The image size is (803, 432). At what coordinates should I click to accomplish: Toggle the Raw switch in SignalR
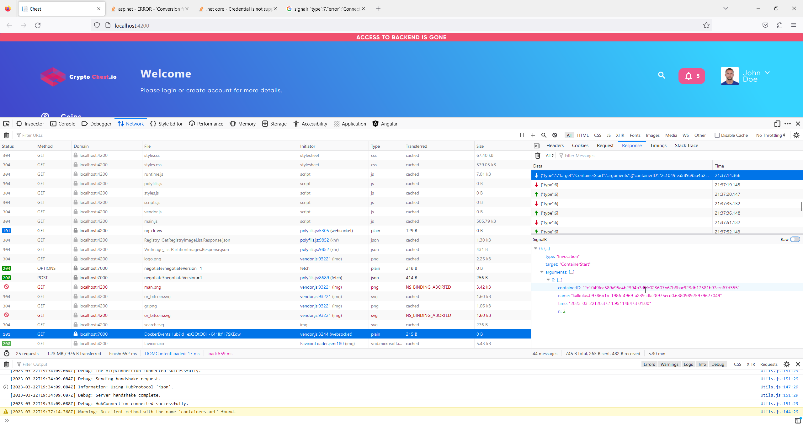click(x=795, y=239)
